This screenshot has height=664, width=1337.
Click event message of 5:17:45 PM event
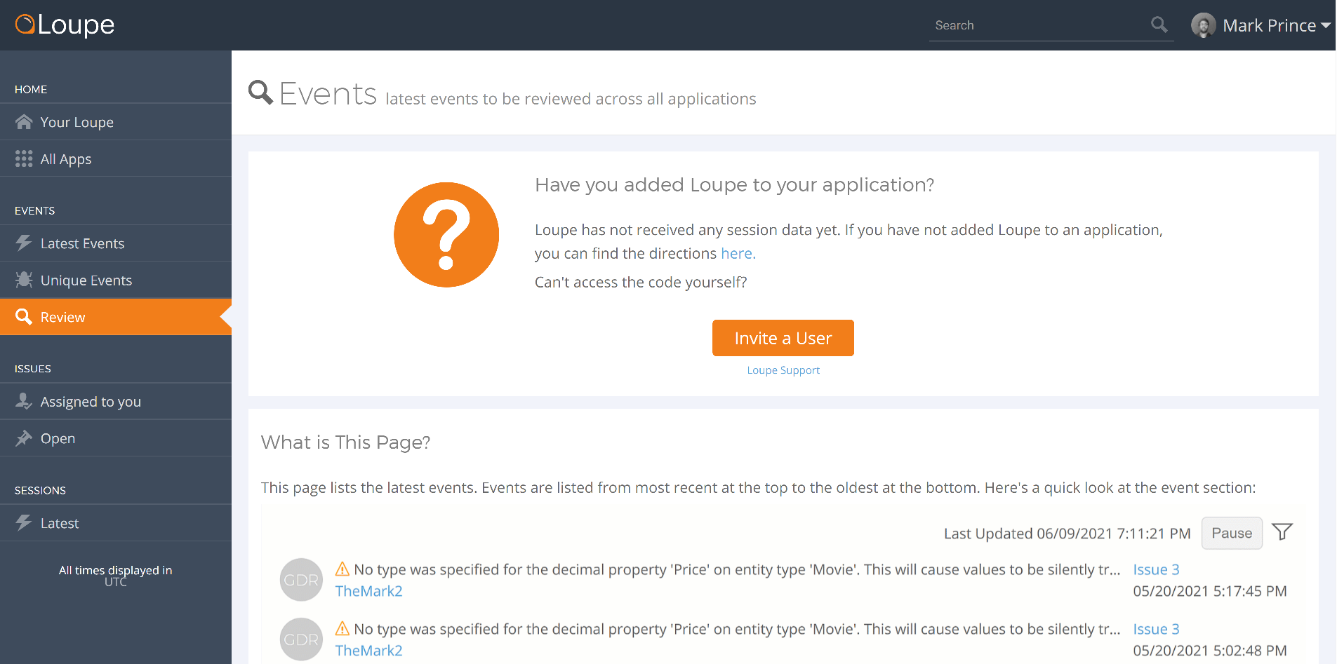(737, 569)
